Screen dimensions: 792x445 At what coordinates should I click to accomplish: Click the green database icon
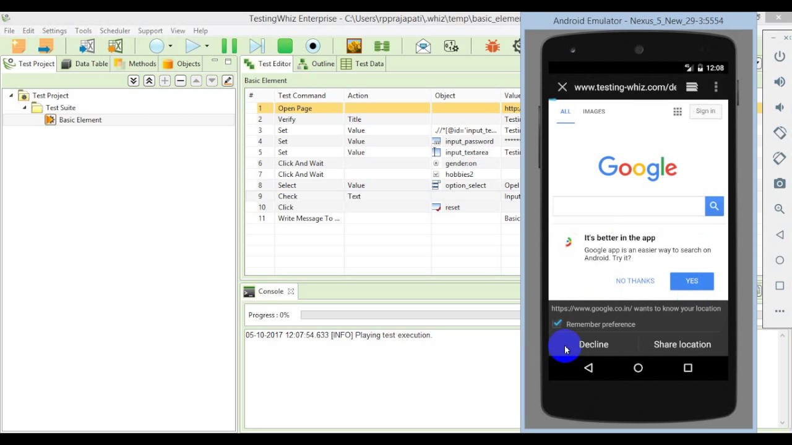[382, 46]
